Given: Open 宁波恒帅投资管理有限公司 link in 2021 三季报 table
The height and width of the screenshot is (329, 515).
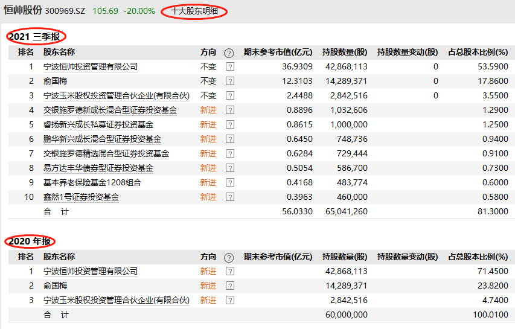Looking at the screenshot, I should point(91,66).
